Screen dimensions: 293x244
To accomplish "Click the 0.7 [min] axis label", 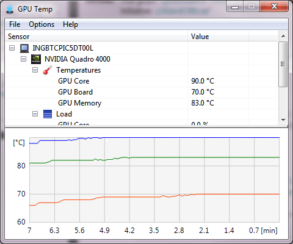I will tap(263, 231).
